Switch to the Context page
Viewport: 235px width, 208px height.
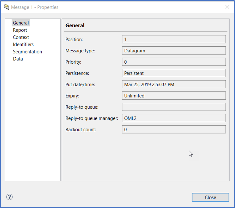(21, 37)
